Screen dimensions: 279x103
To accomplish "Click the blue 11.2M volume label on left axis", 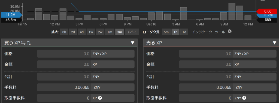I will click(12, 15).
